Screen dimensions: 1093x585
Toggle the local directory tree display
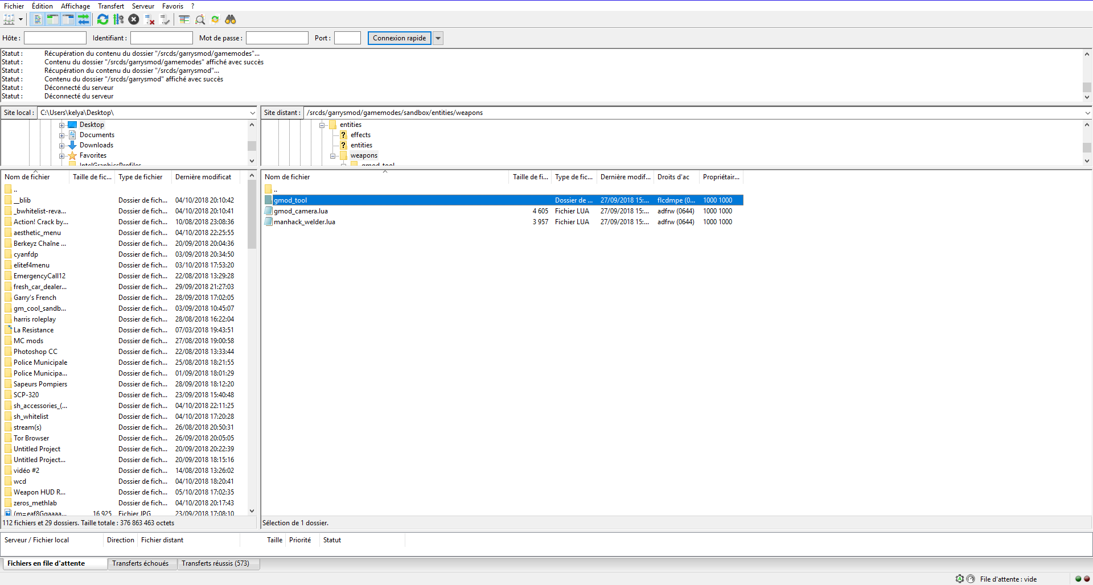coord(52,19)
